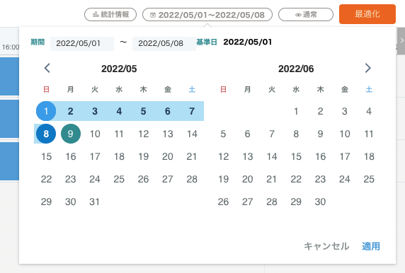Screen dimensions: 405x273
Task: Select June 4 in the 2022/06 calendar
Action: 369,111
